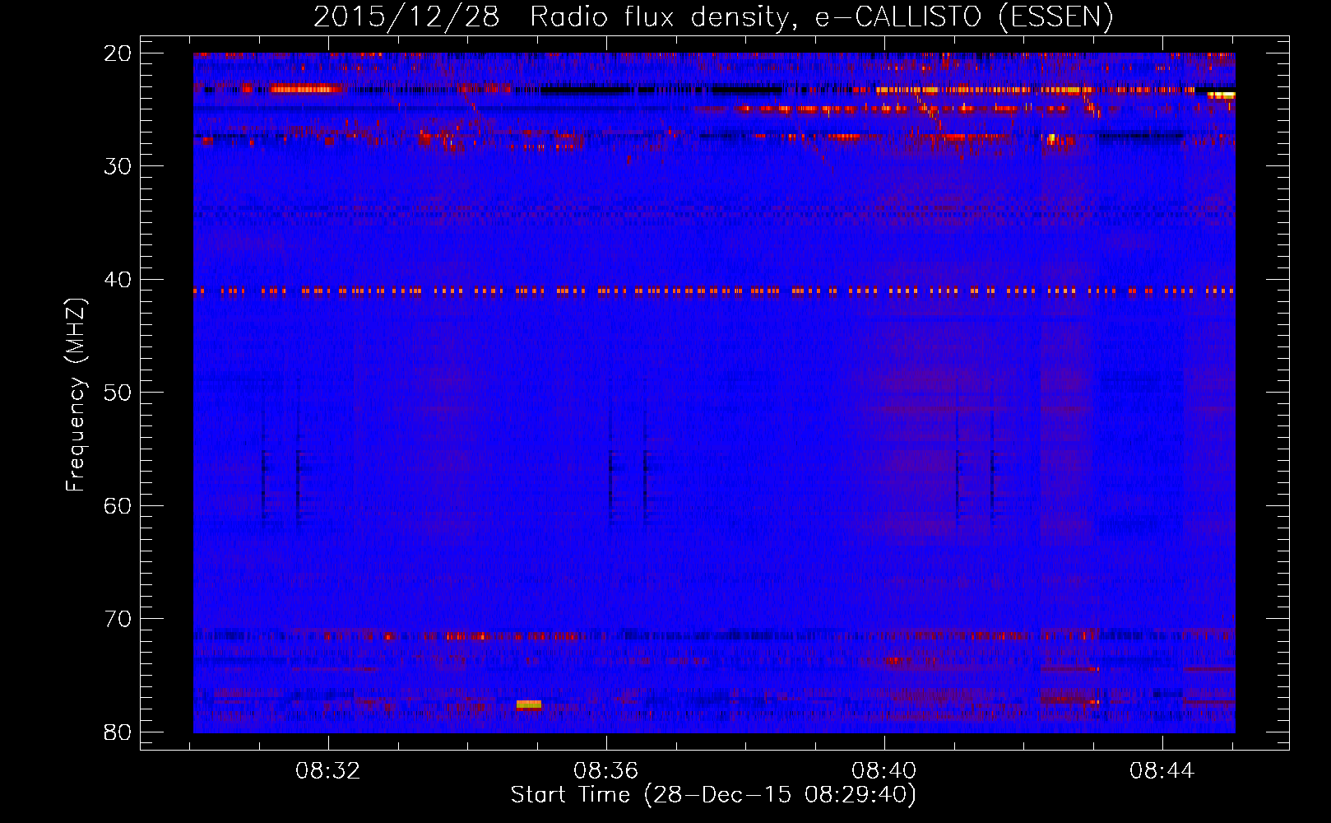
Task: Click the 20 MHz frequency tick label
Action: [118, 53]
